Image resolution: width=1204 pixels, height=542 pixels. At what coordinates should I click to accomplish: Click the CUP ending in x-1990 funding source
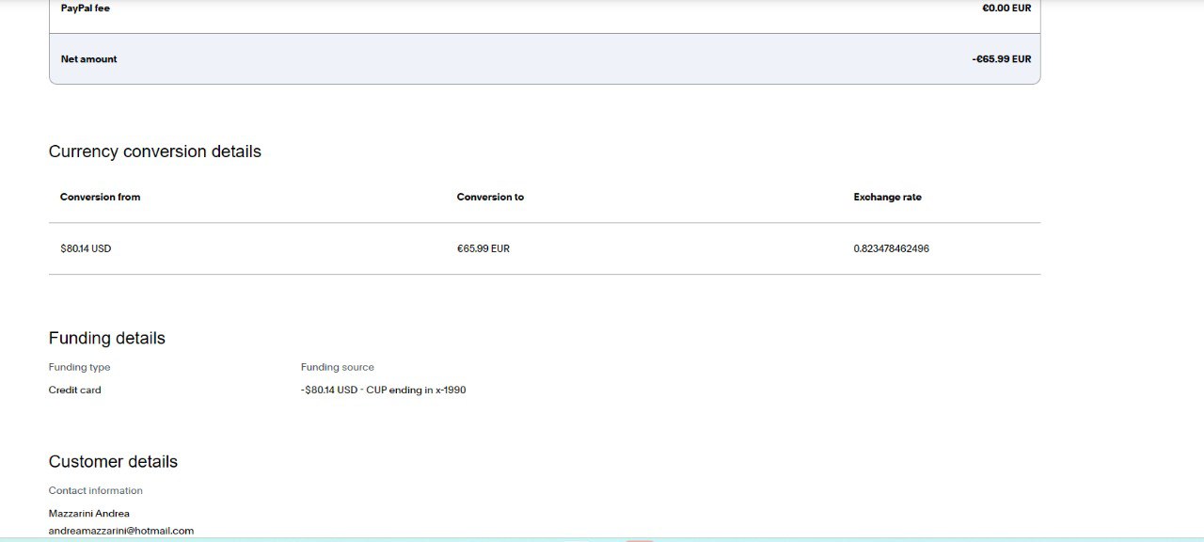[415, 391]
